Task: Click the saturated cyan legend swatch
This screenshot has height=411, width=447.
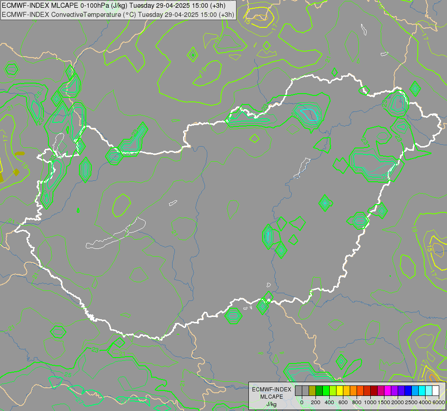Action: tap(422, 390)
